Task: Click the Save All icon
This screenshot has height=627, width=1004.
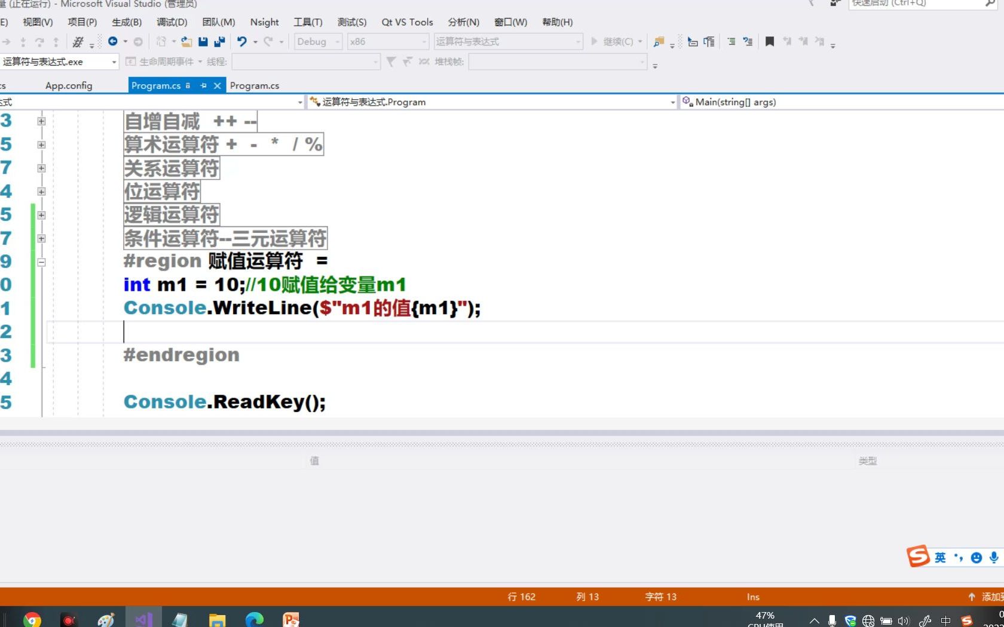Action: [x=219, y=41]
